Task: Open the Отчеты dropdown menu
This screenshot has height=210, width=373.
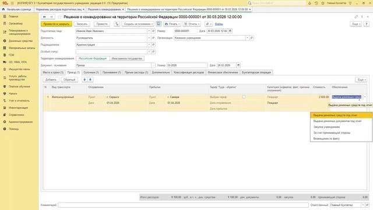Action: pyautogui.click(x=192, y=24)
